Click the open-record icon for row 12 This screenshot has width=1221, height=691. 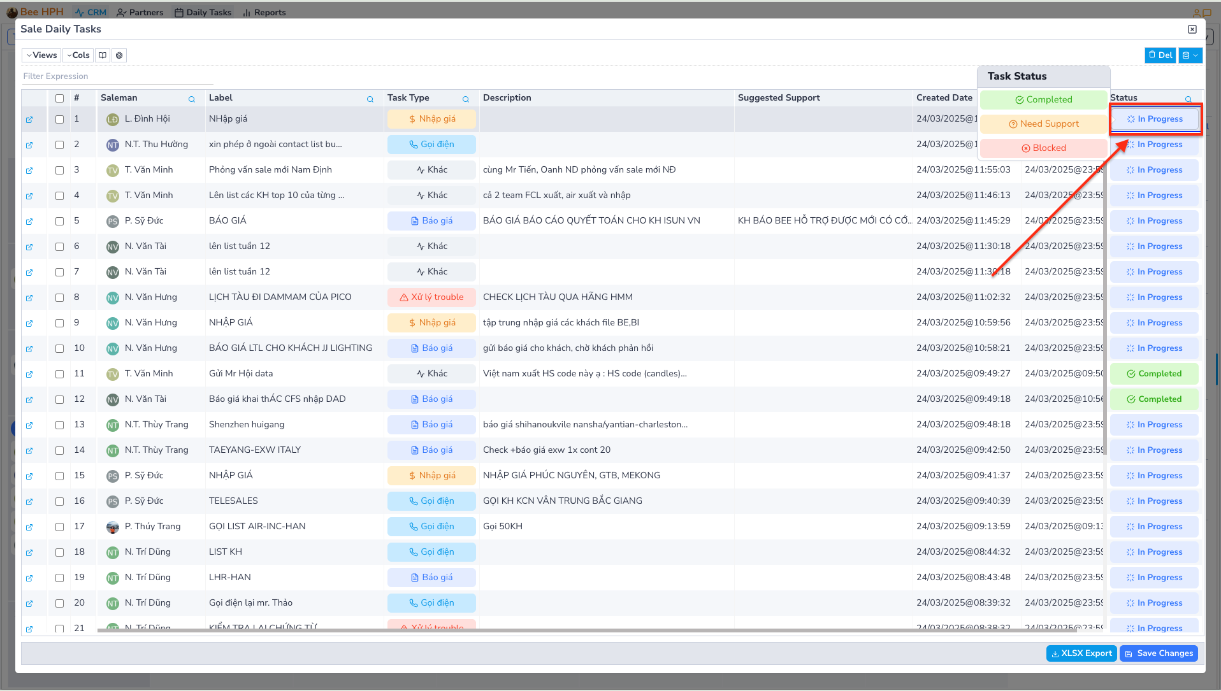click(29, 400)
